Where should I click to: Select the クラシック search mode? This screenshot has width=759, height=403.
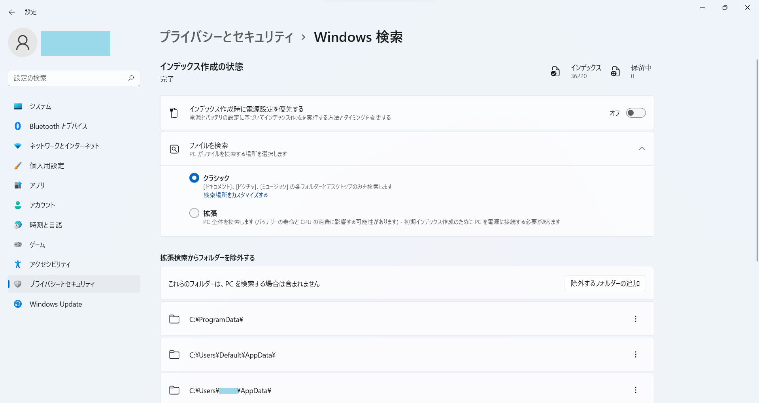[x=194, y=177]
